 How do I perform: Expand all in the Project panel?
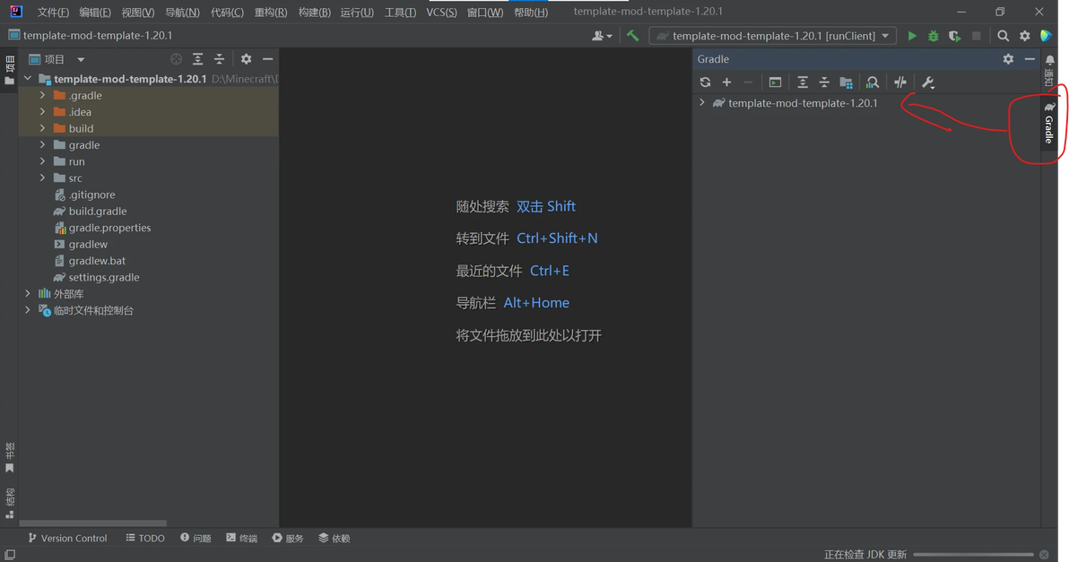[197, 59]
